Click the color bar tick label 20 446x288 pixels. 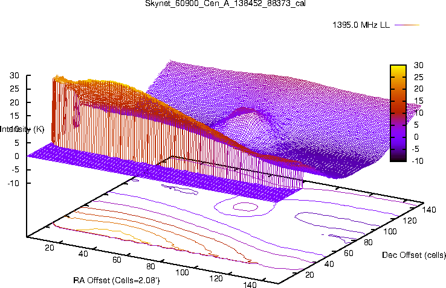click(418, 89)
